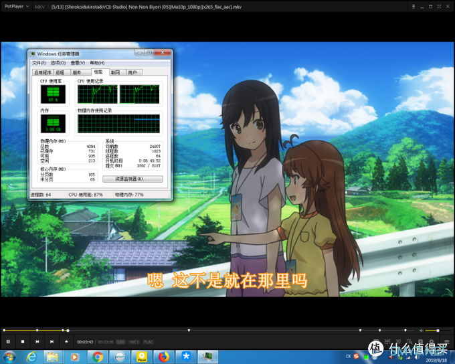Click the system tray date 2019/8/18

436,360
